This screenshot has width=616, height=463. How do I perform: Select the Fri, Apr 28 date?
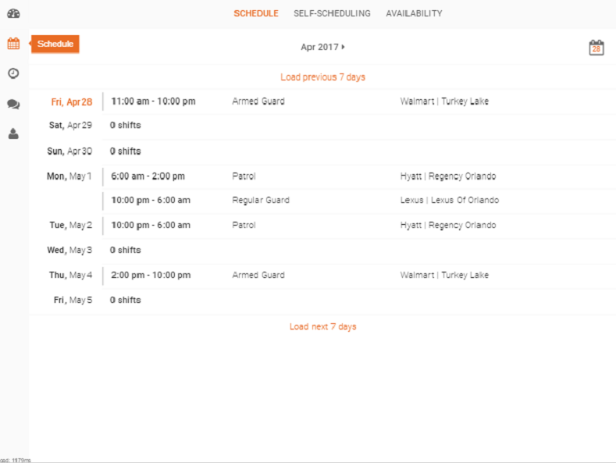pos(72,102)
